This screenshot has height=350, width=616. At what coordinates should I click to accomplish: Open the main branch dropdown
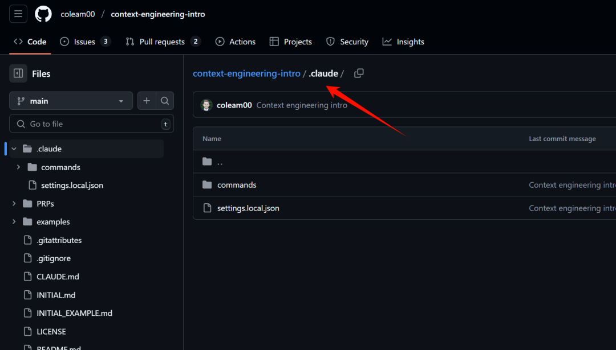point(71,101)
